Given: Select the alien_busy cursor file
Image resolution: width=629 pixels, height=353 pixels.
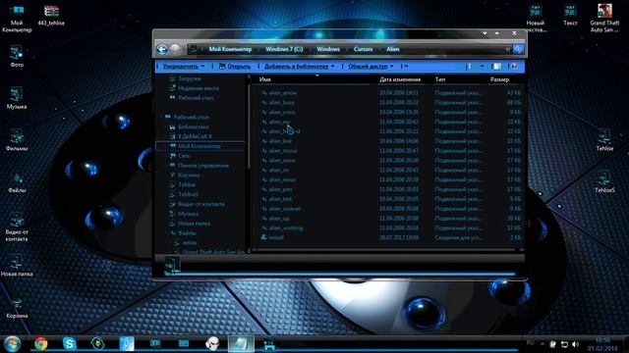Looking at the screenshot, I should (x=278, y=102).
